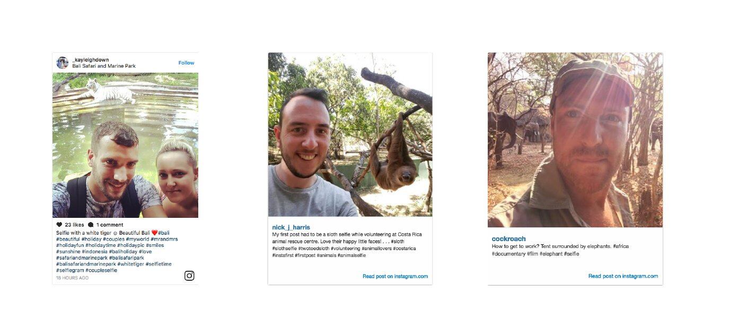Click the 18 HOURS AGO timestamp

click(x=73, y=278)
